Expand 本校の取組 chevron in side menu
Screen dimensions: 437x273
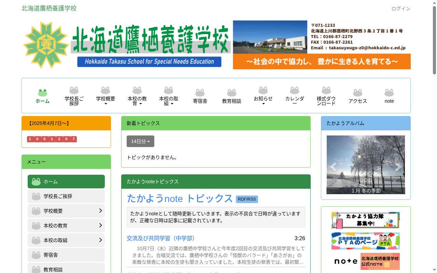[100, 240]
